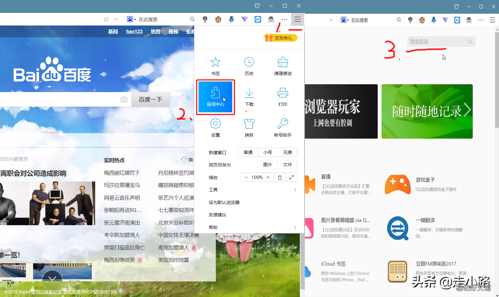
Task: Click the incognito hat-glasses icon in left toolbar
Action: [x=271, y=19]
